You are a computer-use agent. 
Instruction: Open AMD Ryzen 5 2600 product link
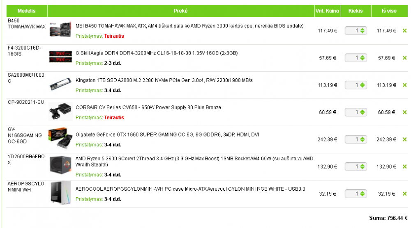pos(194,162)
